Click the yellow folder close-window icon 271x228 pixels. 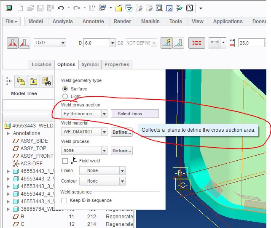click(x=119, y=8)
